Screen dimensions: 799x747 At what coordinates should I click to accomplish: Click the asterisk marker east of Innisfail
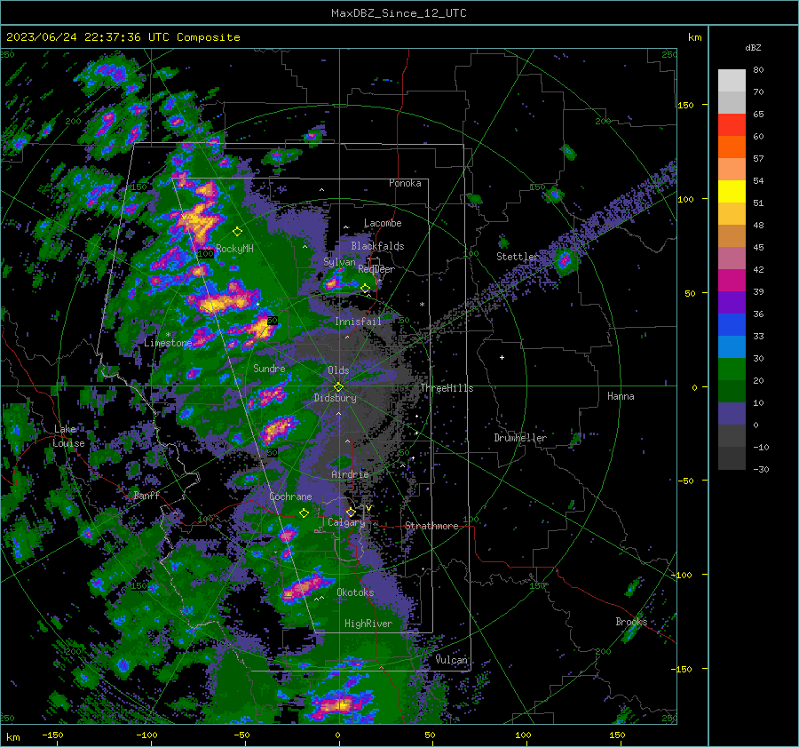(422, 305)
